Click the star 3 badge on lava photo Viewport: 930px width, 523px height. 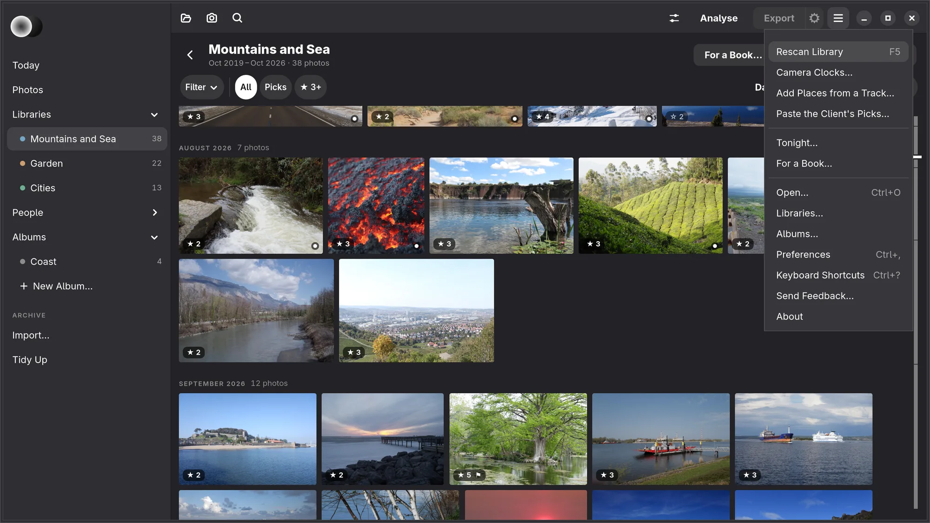[x=343, y=244]
